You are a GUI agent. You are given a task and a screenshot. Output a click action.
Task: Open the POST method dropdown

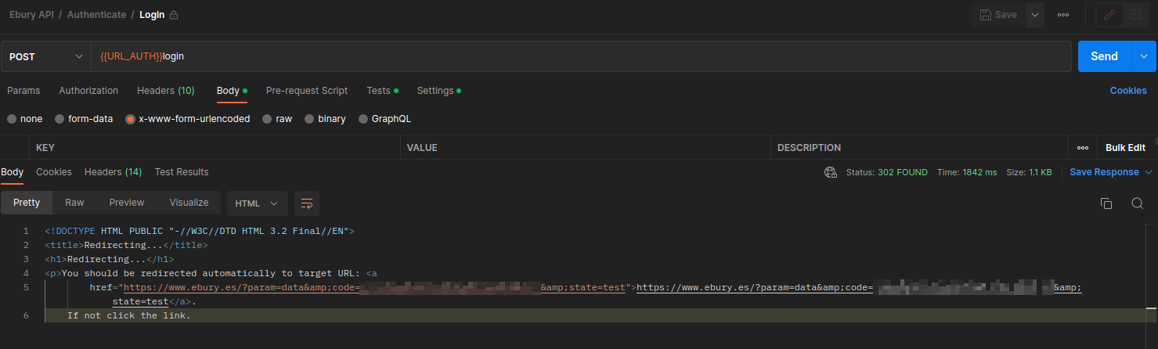tap(45, 56)
